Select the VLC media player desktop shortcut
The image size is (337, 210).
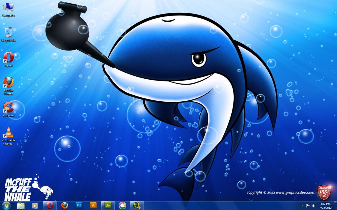click(9, 136)
